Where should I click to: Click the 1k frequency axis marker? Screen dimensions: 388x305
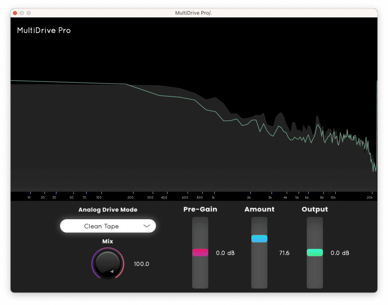(213, 197)
